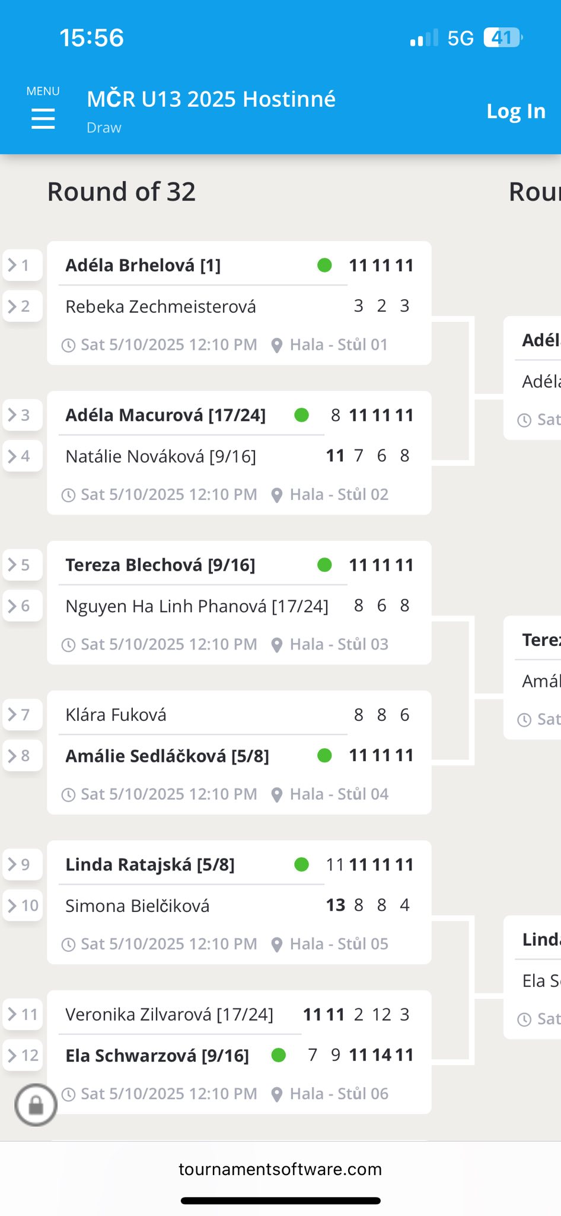Click location pin beside Hala - Stůl 04
This screenshot has width=561, height=1216.
point(276,795)
